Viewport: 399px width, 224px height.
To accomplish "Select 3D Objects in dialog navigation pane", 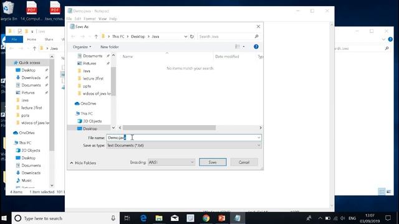I will [x=92, y=121].
